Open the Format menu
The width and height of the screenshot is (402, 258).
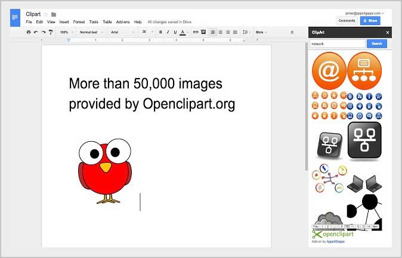coord(79,22)
